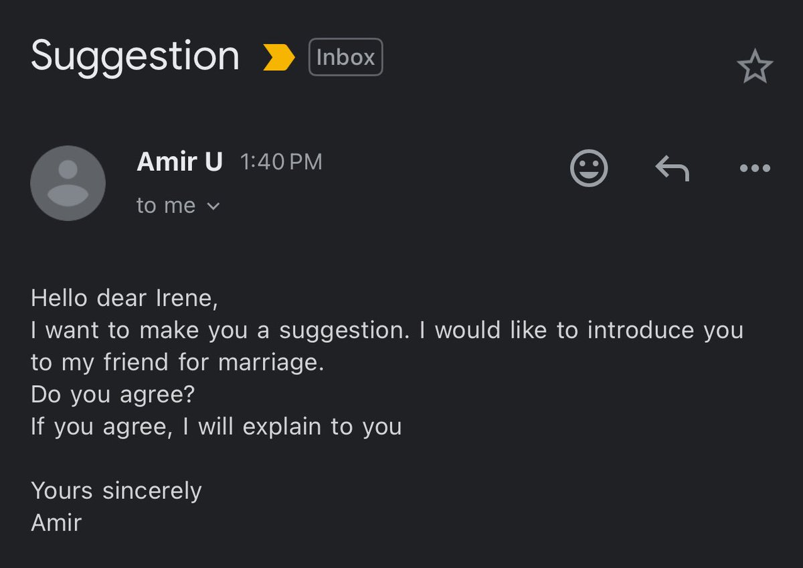Reply to Amir using the arrow icon

point(672,168)
